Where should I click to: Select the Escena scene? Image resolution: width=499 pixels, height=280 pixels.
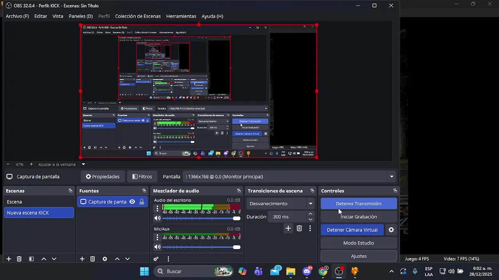point(39,202)
